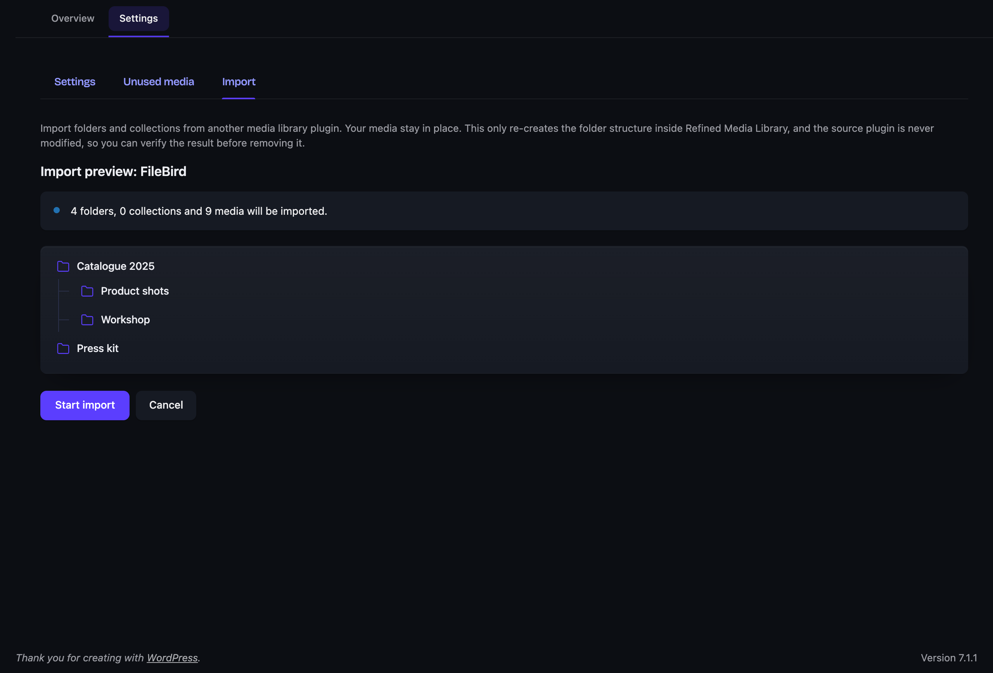Select the Workshop folder label
Viewport: 993px width, 673px height.
pyautogui.click(x=126, y=320)
